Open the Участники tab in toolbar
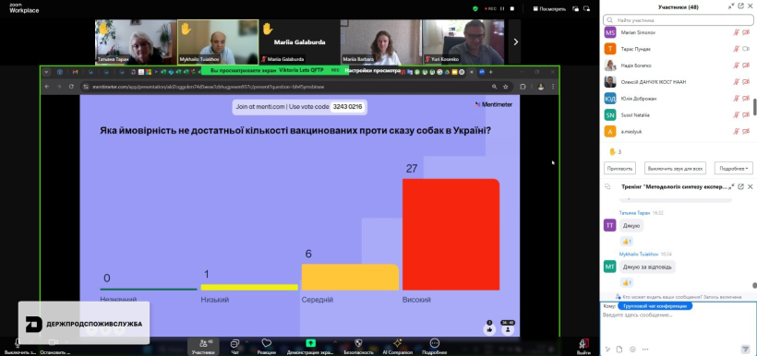Screen dimensions: 757x356 pyautogui.click(x=203, y=346)
